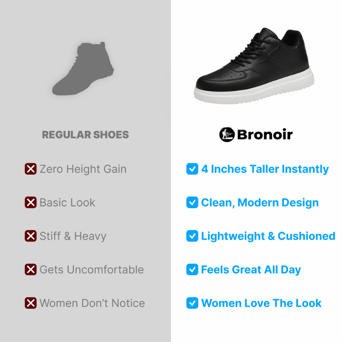The image size is (342, 342).
Task: Click the blue checkmark beside Feels Great All Day
Action: pyautogui.click(x=192, y=269)
